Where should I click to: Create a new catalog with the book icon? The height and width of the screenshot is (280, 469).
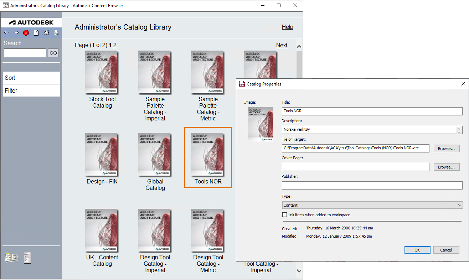11,257
